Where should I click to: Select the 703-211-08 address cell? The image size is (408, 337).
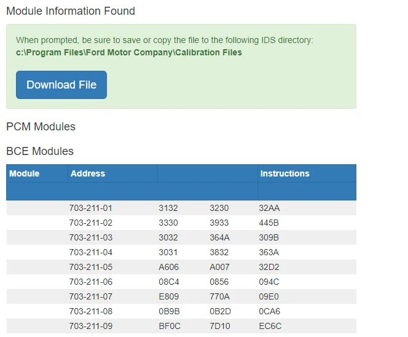[x=91, y=311]
